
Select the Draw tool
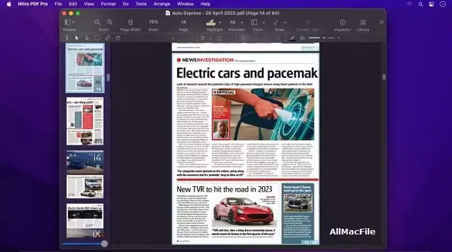click(276, 22)
